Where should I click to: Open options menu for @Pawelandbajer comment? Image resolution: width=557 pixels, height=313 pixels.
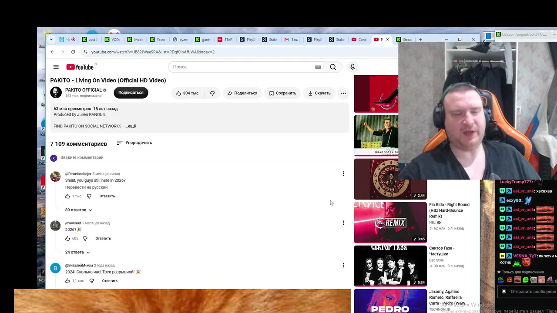point(343,174)
